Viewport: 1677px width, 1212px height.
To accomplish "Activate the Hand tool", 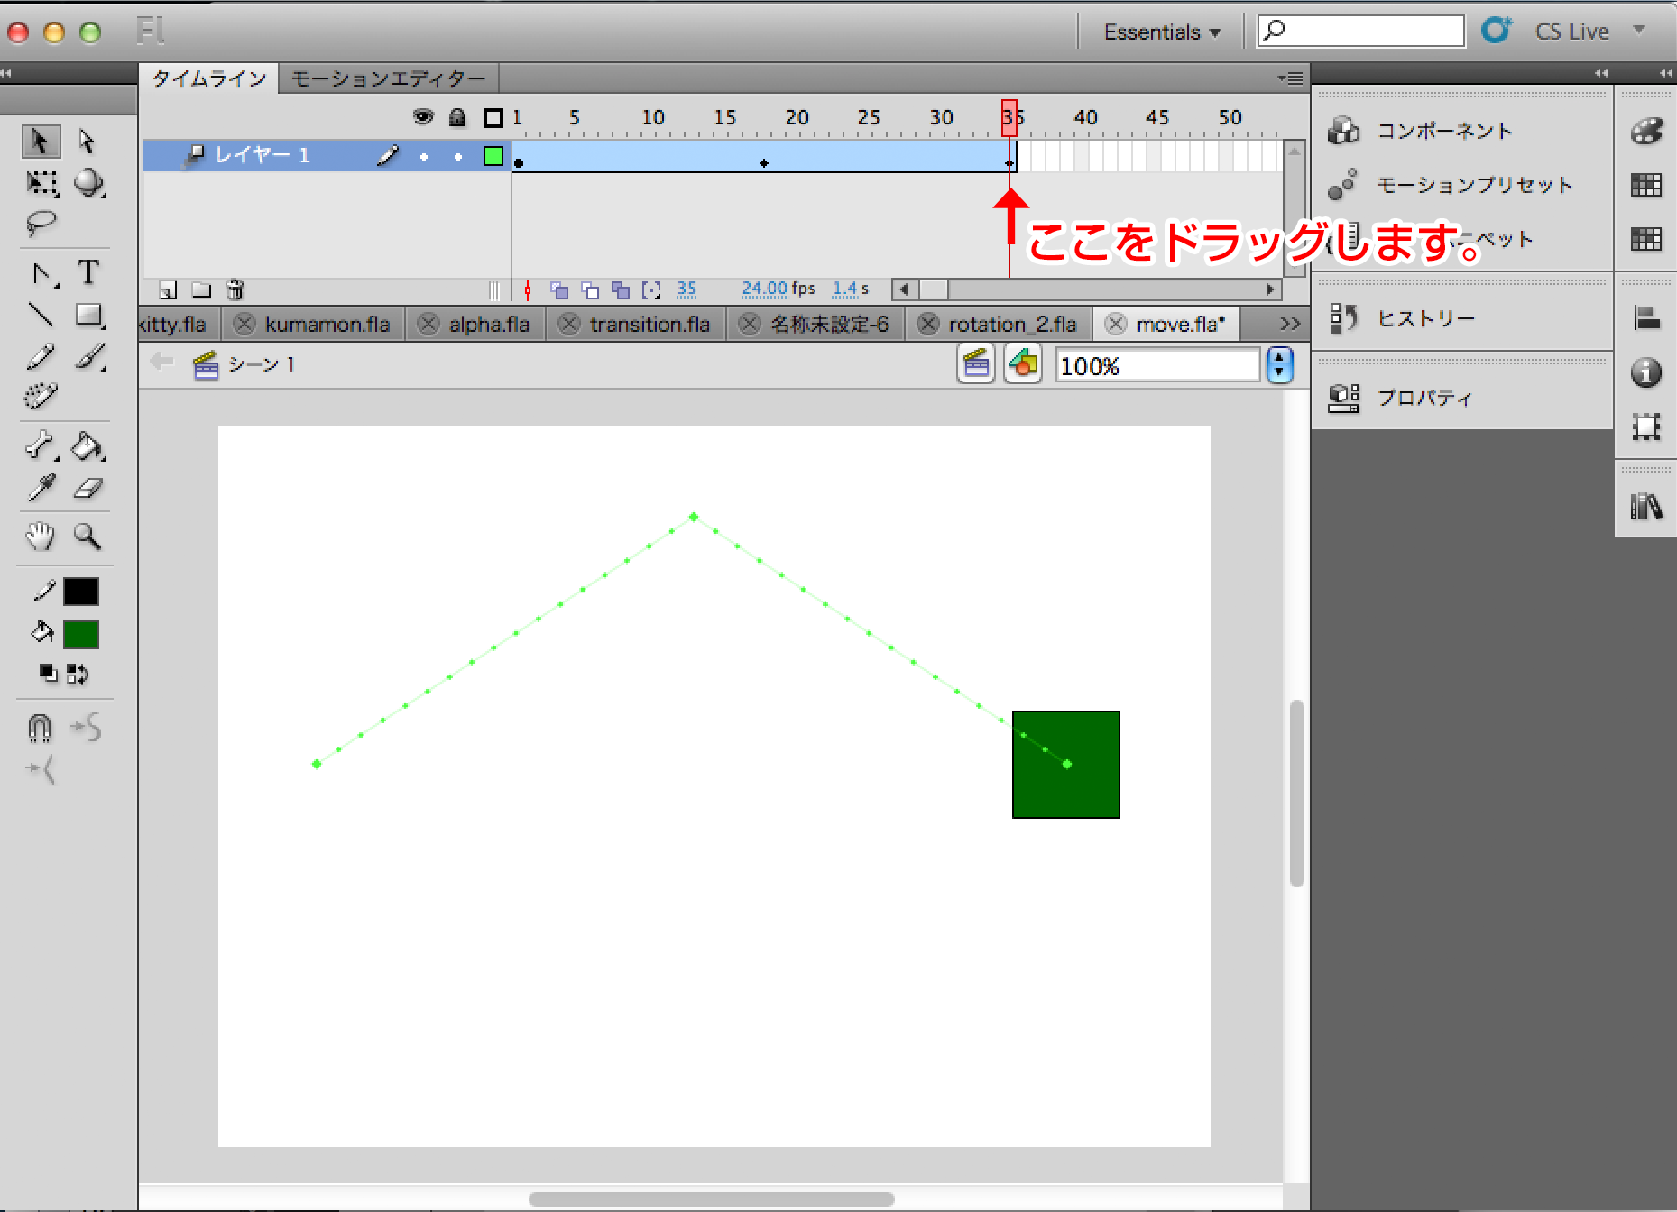I will 41,537.
